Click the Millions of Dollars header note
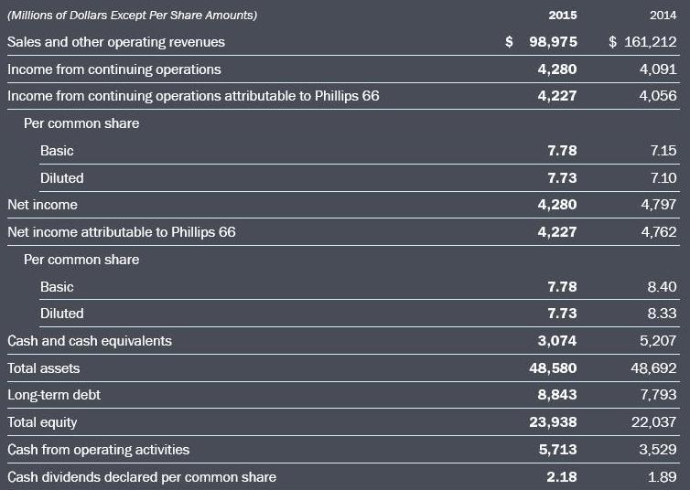Viewport: 690px width, 490px height. (x=132, y=16)
